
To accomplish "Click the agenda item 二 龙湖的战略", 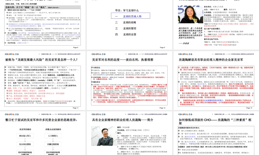I will [126, 22].
